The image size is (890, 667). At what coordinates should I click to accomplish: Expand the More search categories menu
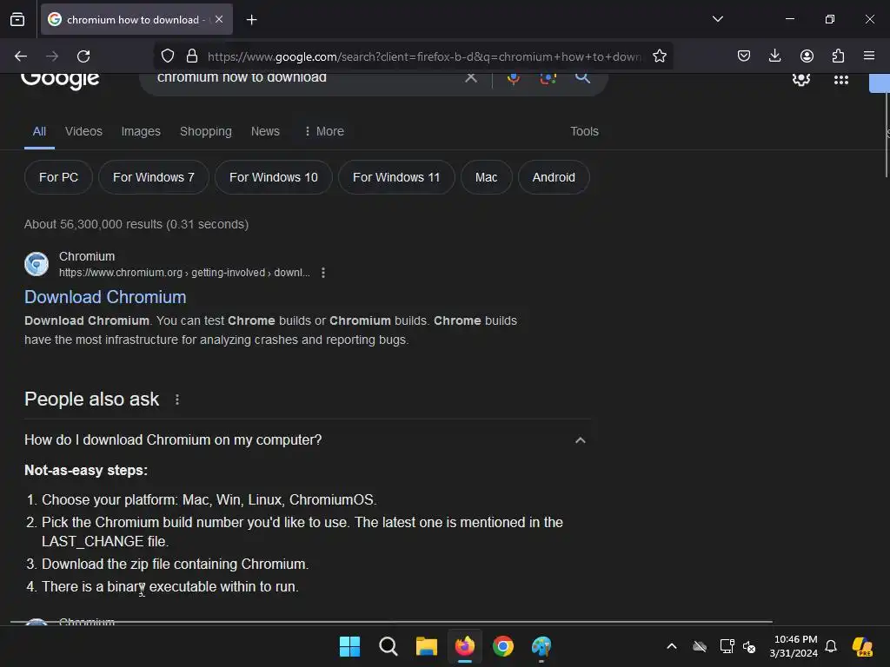(x=324, y=132)
